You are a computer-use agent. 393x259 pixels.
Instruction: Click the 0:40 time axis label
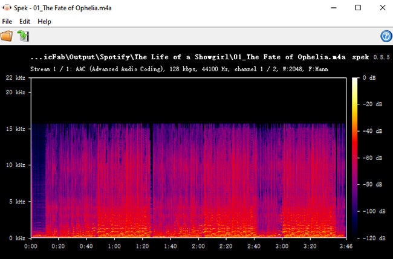point(86,246)
